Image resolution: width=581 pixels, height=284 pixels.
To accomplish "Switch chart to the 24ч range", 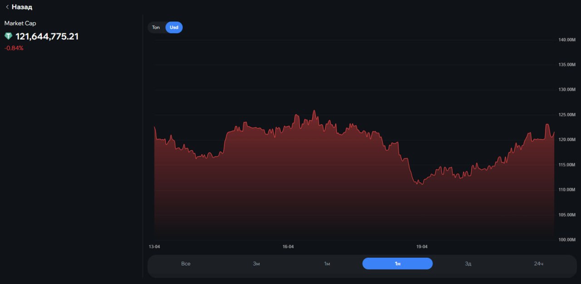I will (538, 264).
